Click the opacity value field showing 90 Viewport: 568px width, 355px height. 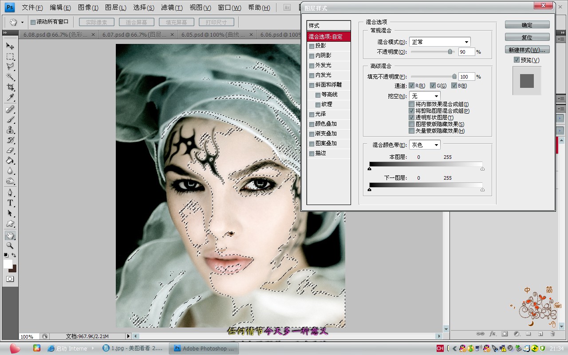point(466,52)
